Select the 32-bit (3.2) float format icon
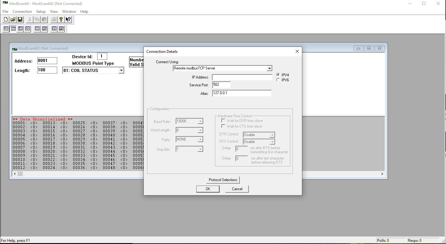This screenshot has height=244, width=446. [x=37, y=29]
